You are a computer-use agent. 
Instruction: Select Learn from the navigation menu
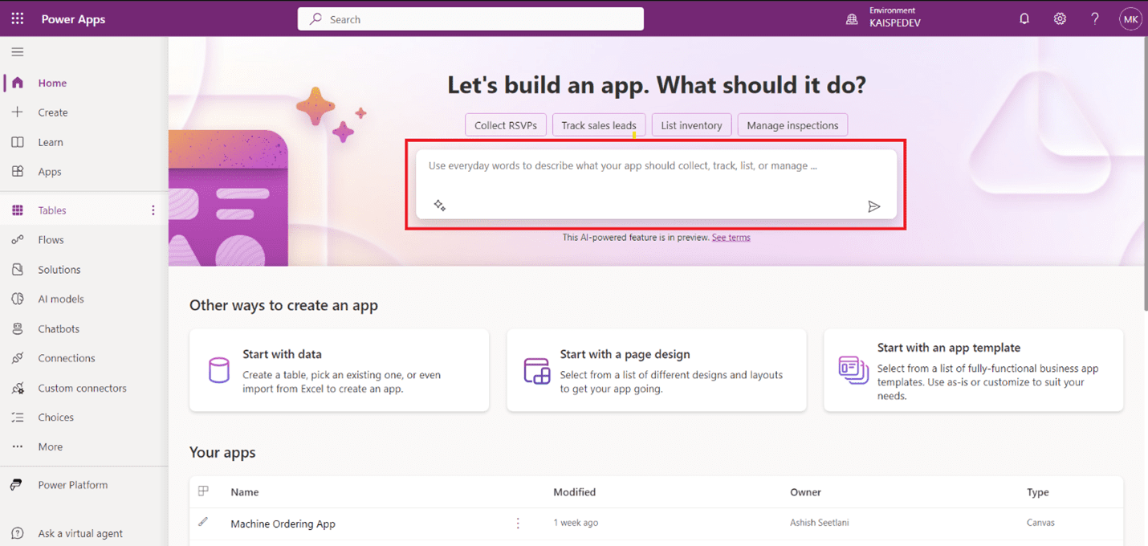pyautogui.click(x=51, y=141)
